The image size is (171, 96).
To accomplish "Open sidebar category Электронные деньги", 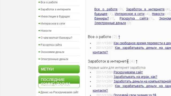I will (55, 59).
